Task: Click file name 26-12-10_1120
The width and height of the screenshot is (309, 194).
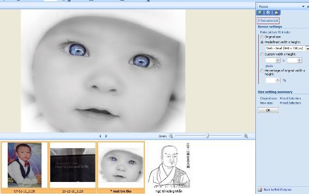Action: 72,191
